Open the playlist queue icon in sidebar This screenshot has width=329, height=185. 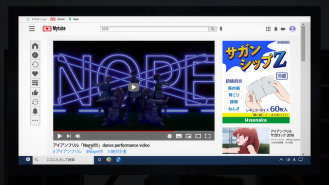pyautogui.click(x=35, y=83)
